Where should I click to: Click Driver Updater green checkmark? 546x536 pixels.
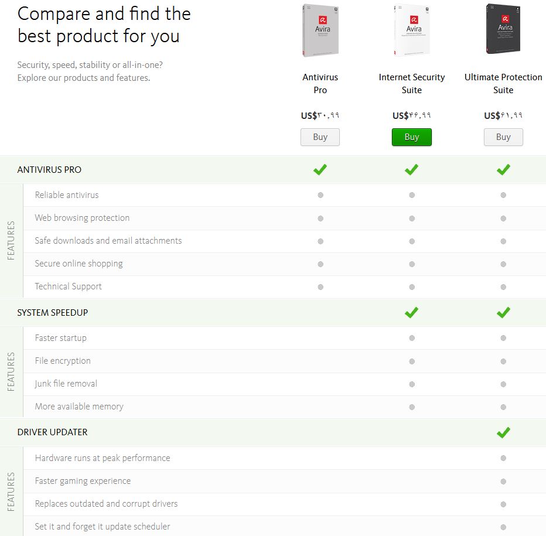pos(503,432)
